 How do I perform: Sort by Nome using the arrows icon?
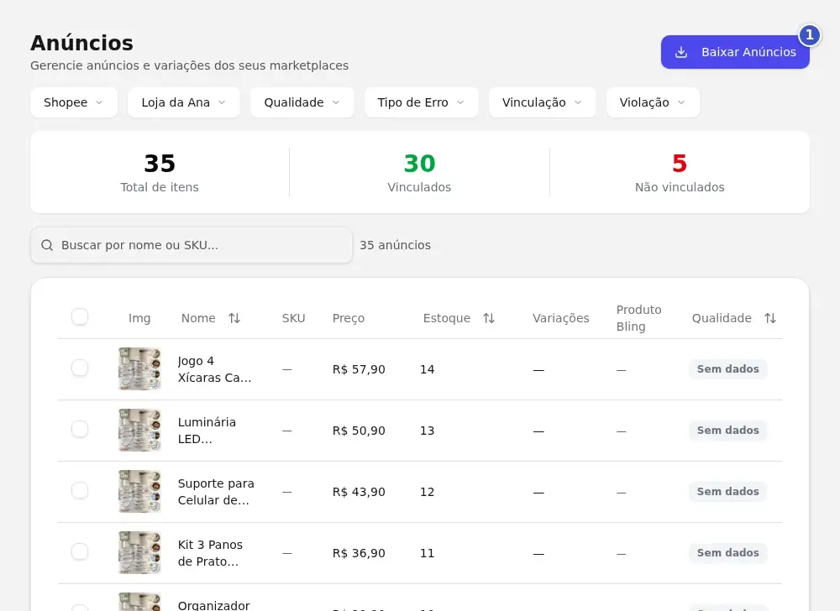pos(234,318)
